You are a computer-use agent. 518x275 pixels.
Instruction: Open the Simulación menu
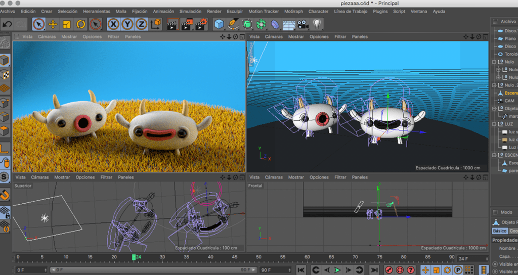(190, 11)
